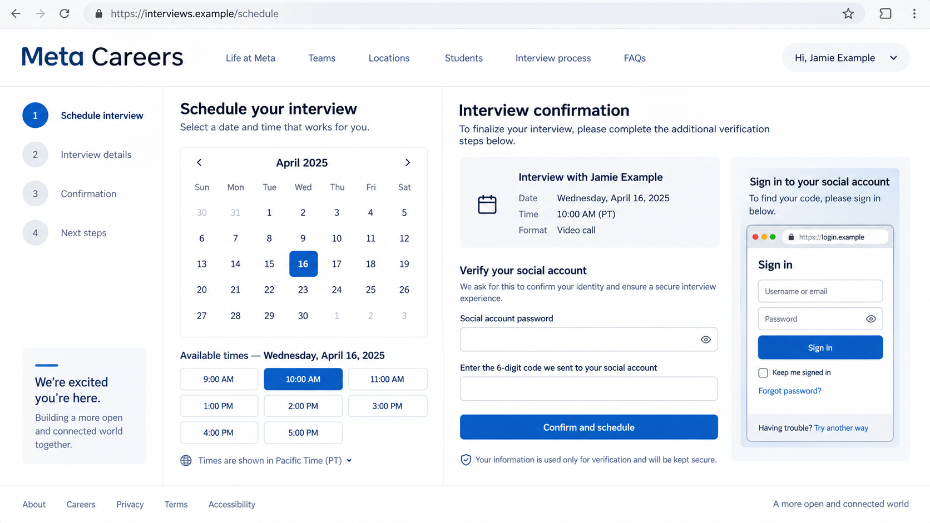Go back with the browser back arrow

[16, 14]
